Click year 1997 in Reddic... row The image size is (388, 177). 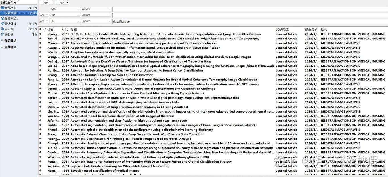pos(65,125)
